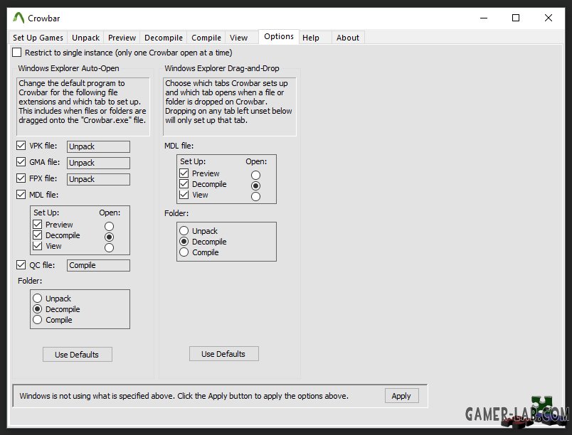
Task: Click the Crowbar app icon in title bar
Action: pos(18,18)
